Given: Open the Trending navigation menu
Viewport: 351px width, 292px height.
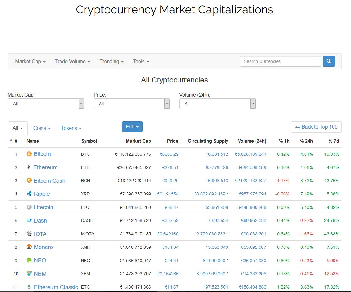Looking at the screenshot, I should 111,61.
